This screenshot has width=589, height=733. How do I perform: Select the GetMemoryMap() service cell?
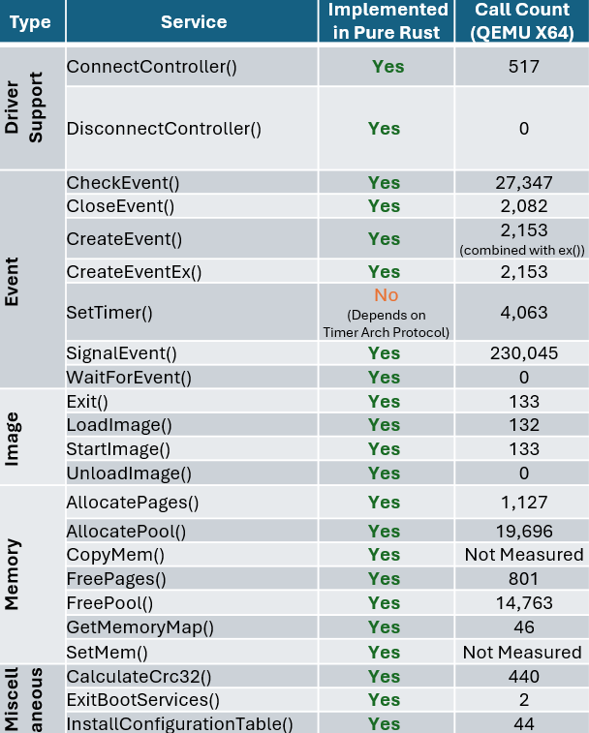(x=139, y=627)
